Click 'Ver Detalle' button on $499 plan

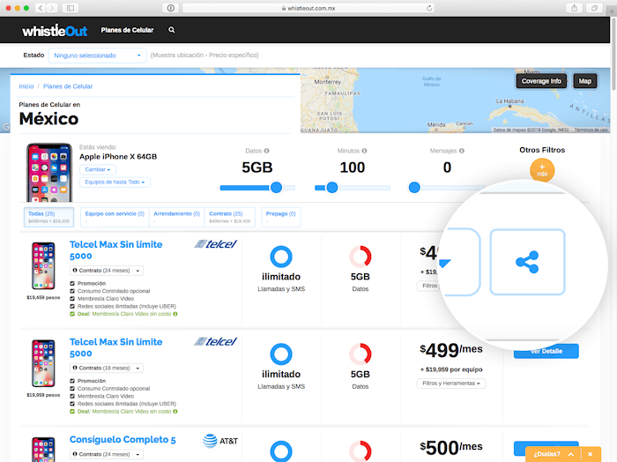pyautogui.click(x=546, y=351)
